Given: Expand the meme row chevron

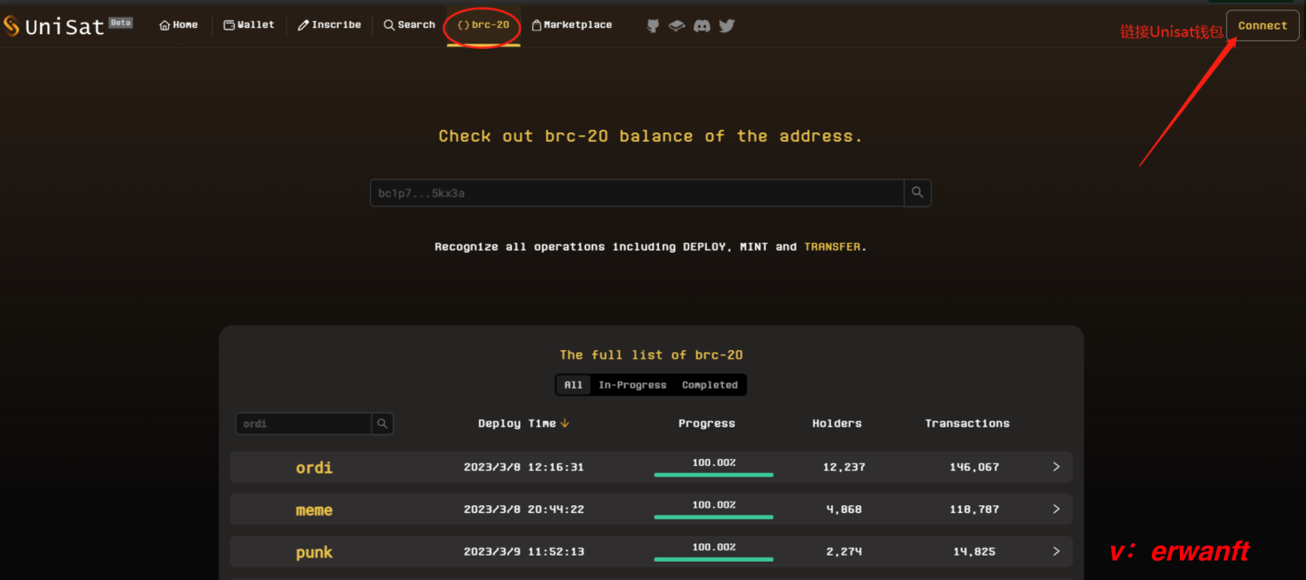Looking at the screenshot, I should coord(1056,509).
